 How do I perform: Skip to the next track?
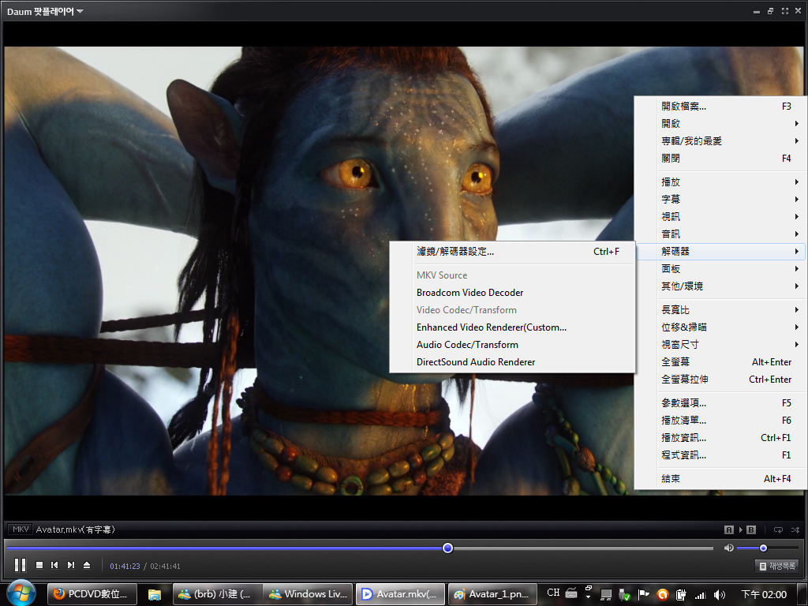coord(71,565)
